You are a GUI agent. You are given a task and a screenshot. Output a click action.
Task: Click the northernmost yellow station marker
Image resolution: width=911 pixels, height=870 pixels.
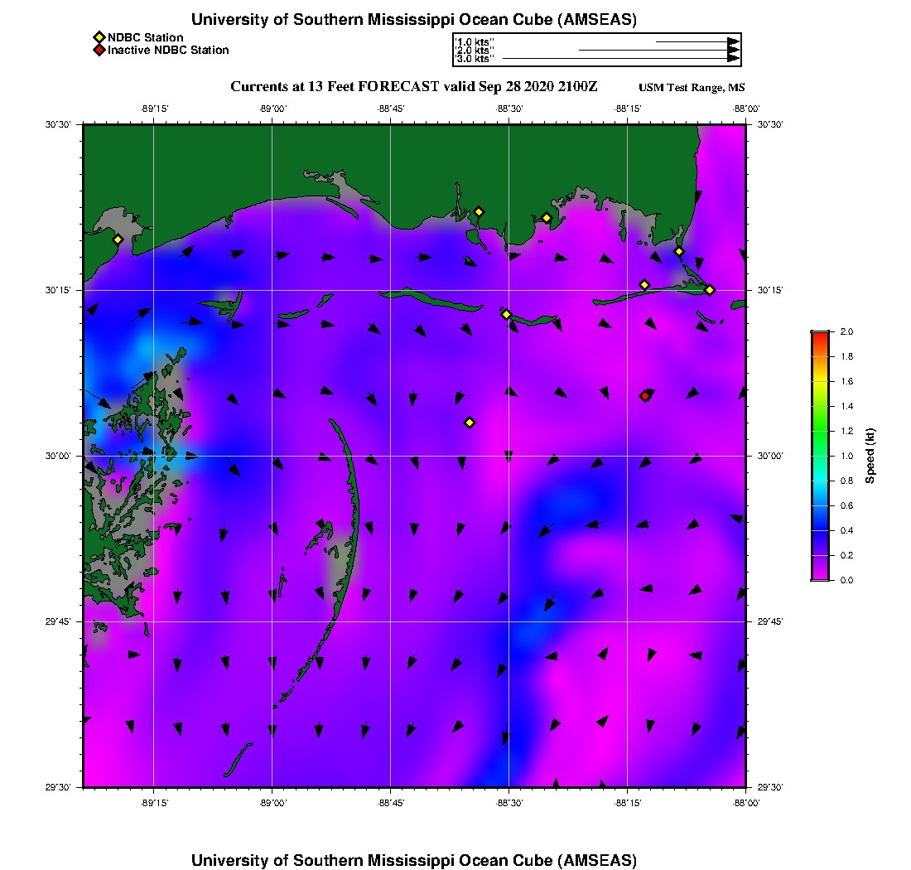(479, 211)
